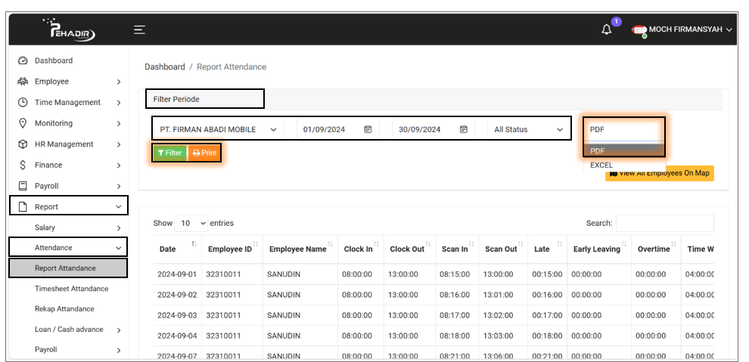The image size is (749, 362).
Task: Open Rekap Attandance in the sidebar
Action: (64, 309)
